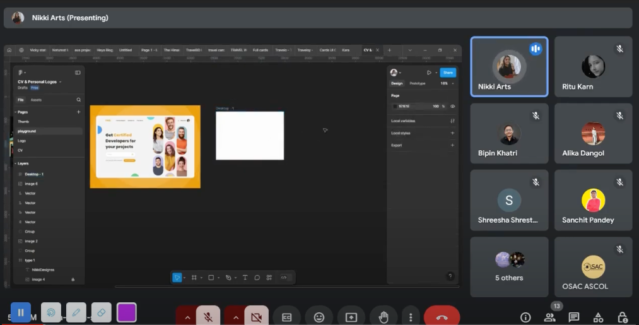Open the Untitled Figma file tab
The height and width of the screenshot is (325, 639).
pos(126,50)
